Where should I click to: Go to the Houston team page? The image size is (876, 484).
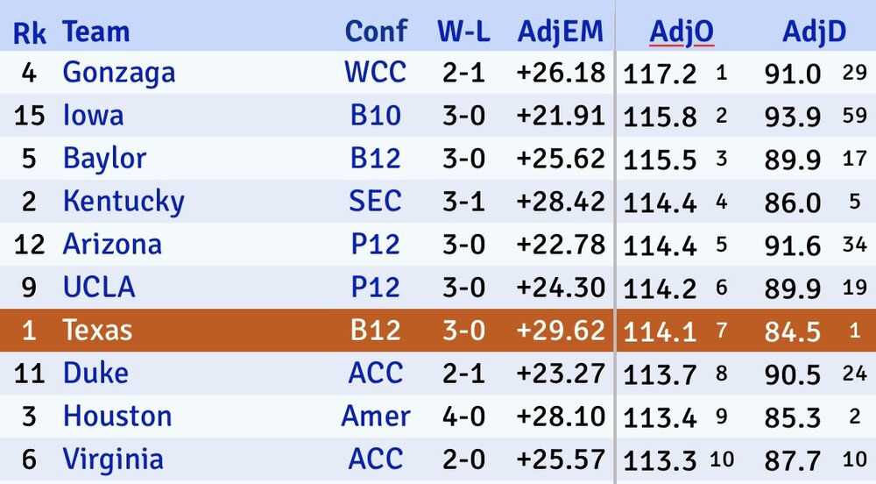pos(117,416)
